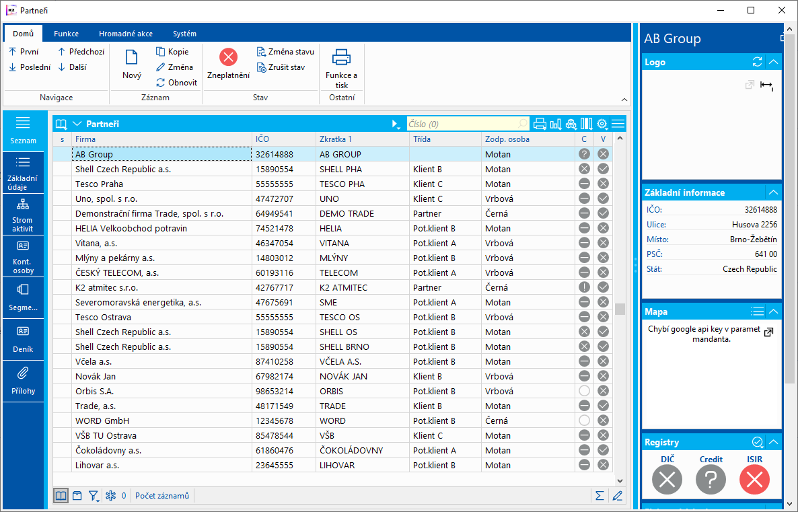Image resolution: width=798 pixels, height=512 pixels.
Task: Click the red ISIR registry icon
Action: point(754,480)
